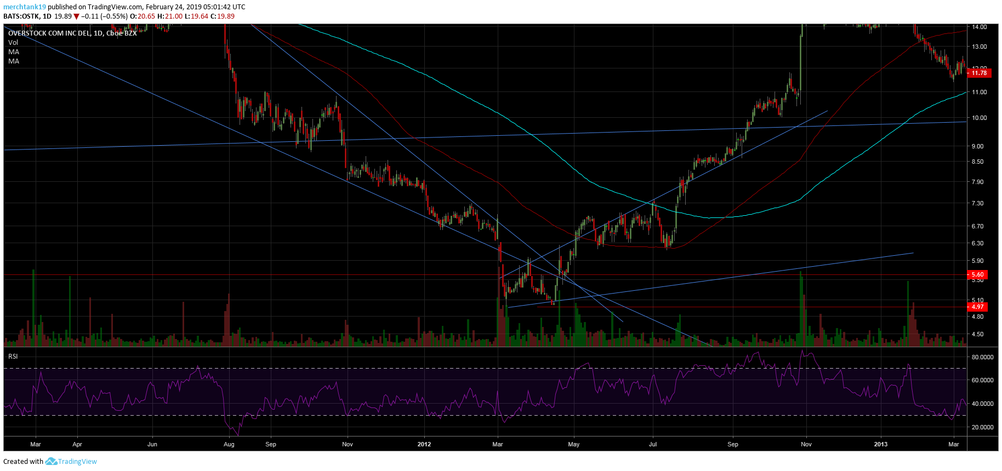Click the 20.0000 RSI axis value
This screenshot has width=1002, height=471.
pos(982,427)
